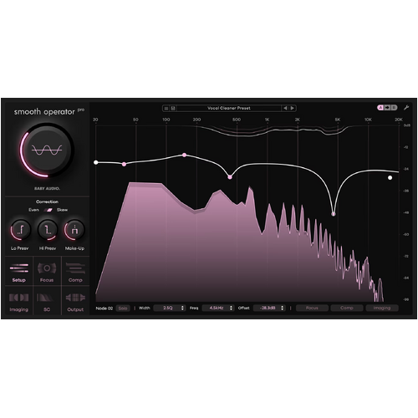Click the Correction heading
The image size is (418, 418).
tap(47, 201)
